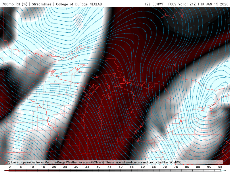230x172 pixels.
Task: Click the '5' value on color scale
Action: coord(21,167)
